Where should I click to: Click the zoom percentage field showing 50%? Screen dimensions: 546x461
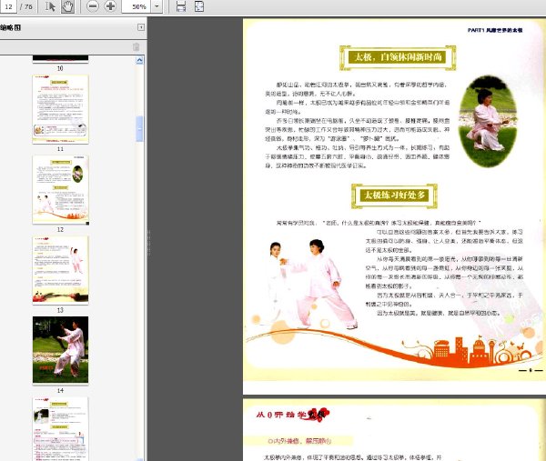pos(136,6)
